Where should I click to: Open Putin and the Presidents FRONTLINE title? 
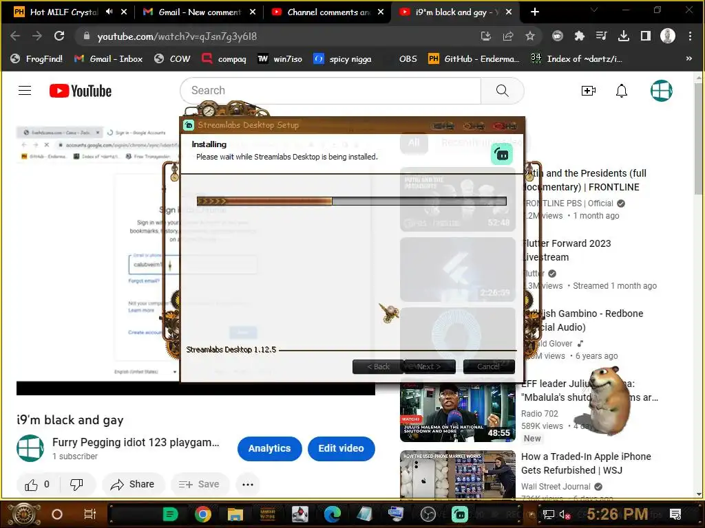585,180
